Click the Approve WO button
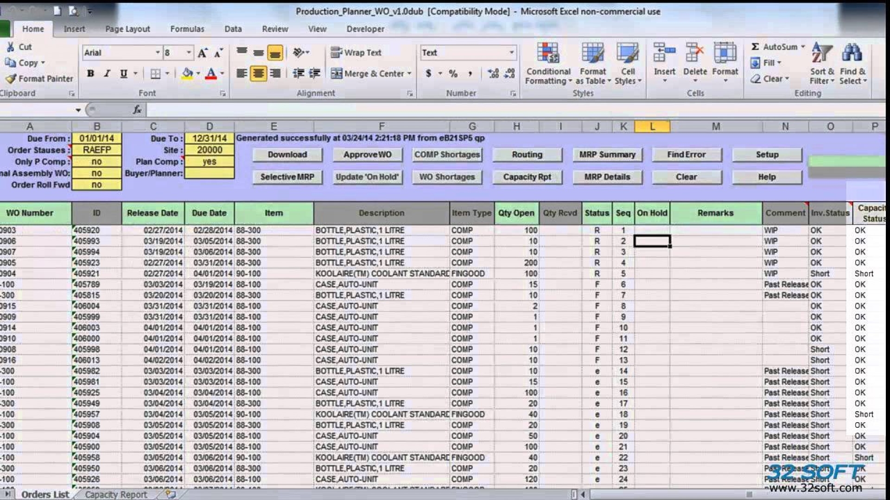Screen dimensions: 890x500 [x=368, y=154]
